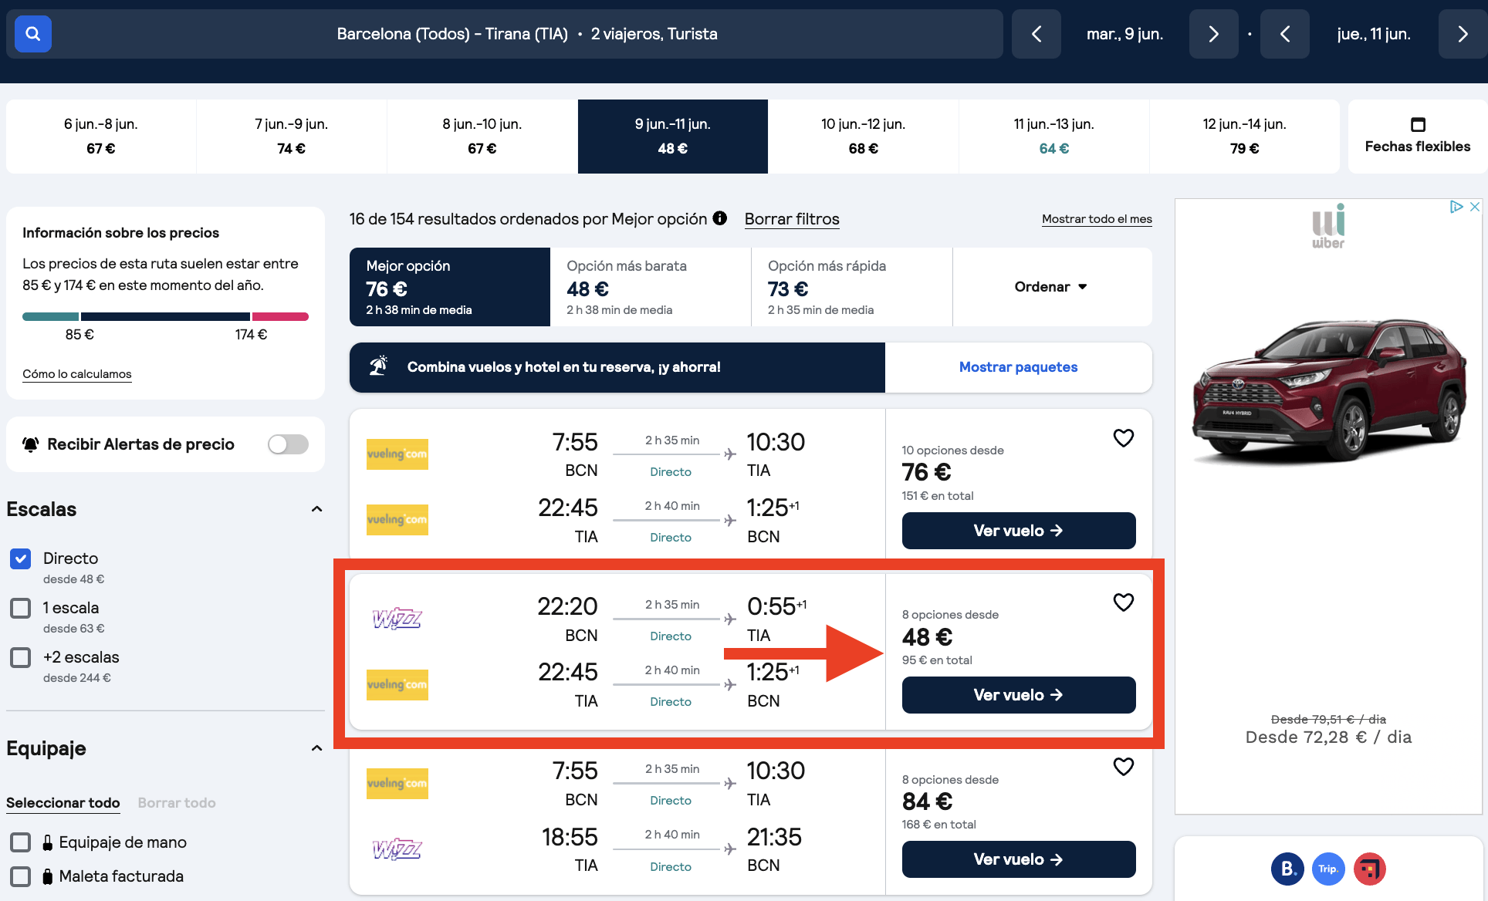Click the price range bar between 85 € and 174 €
Screen dimensions: 1488x901
165,316
